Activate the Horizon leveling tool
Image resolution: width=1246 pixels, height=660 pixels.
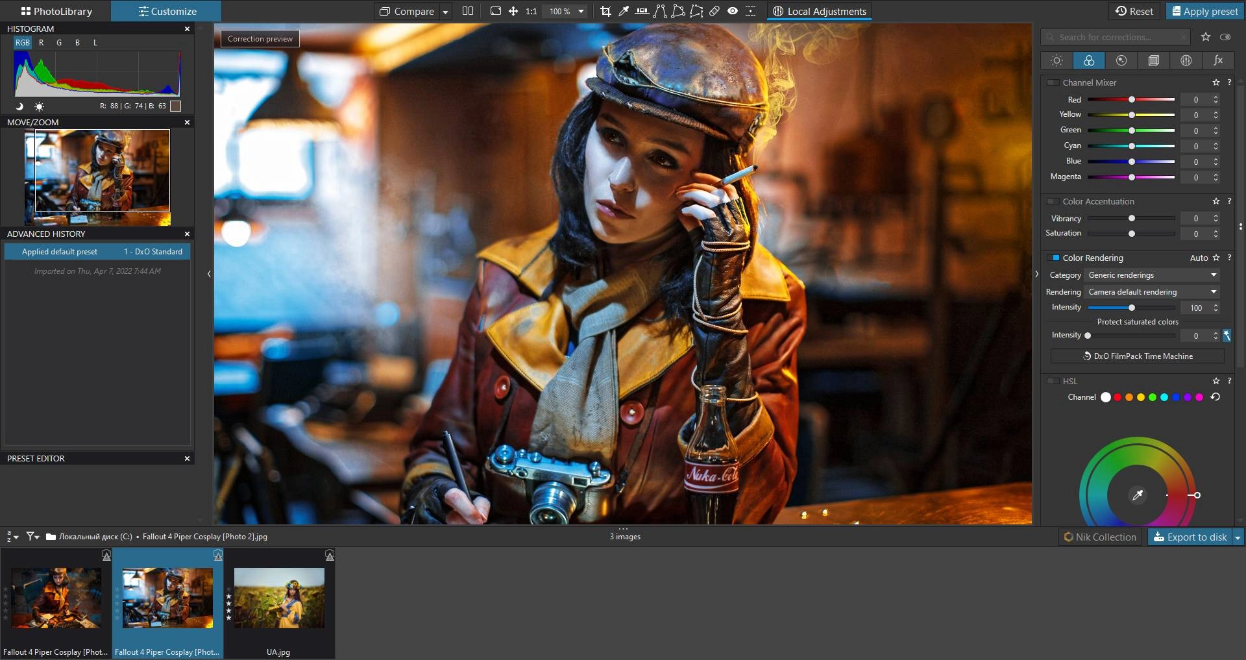pyautogui.click(x=642, y=11)
